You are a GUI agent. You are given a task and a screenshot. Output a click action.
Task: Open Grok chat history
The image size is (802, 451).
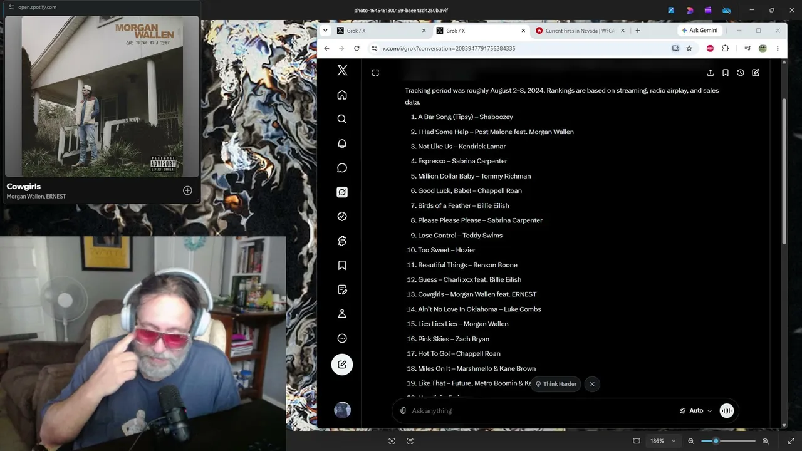point(741,73)
